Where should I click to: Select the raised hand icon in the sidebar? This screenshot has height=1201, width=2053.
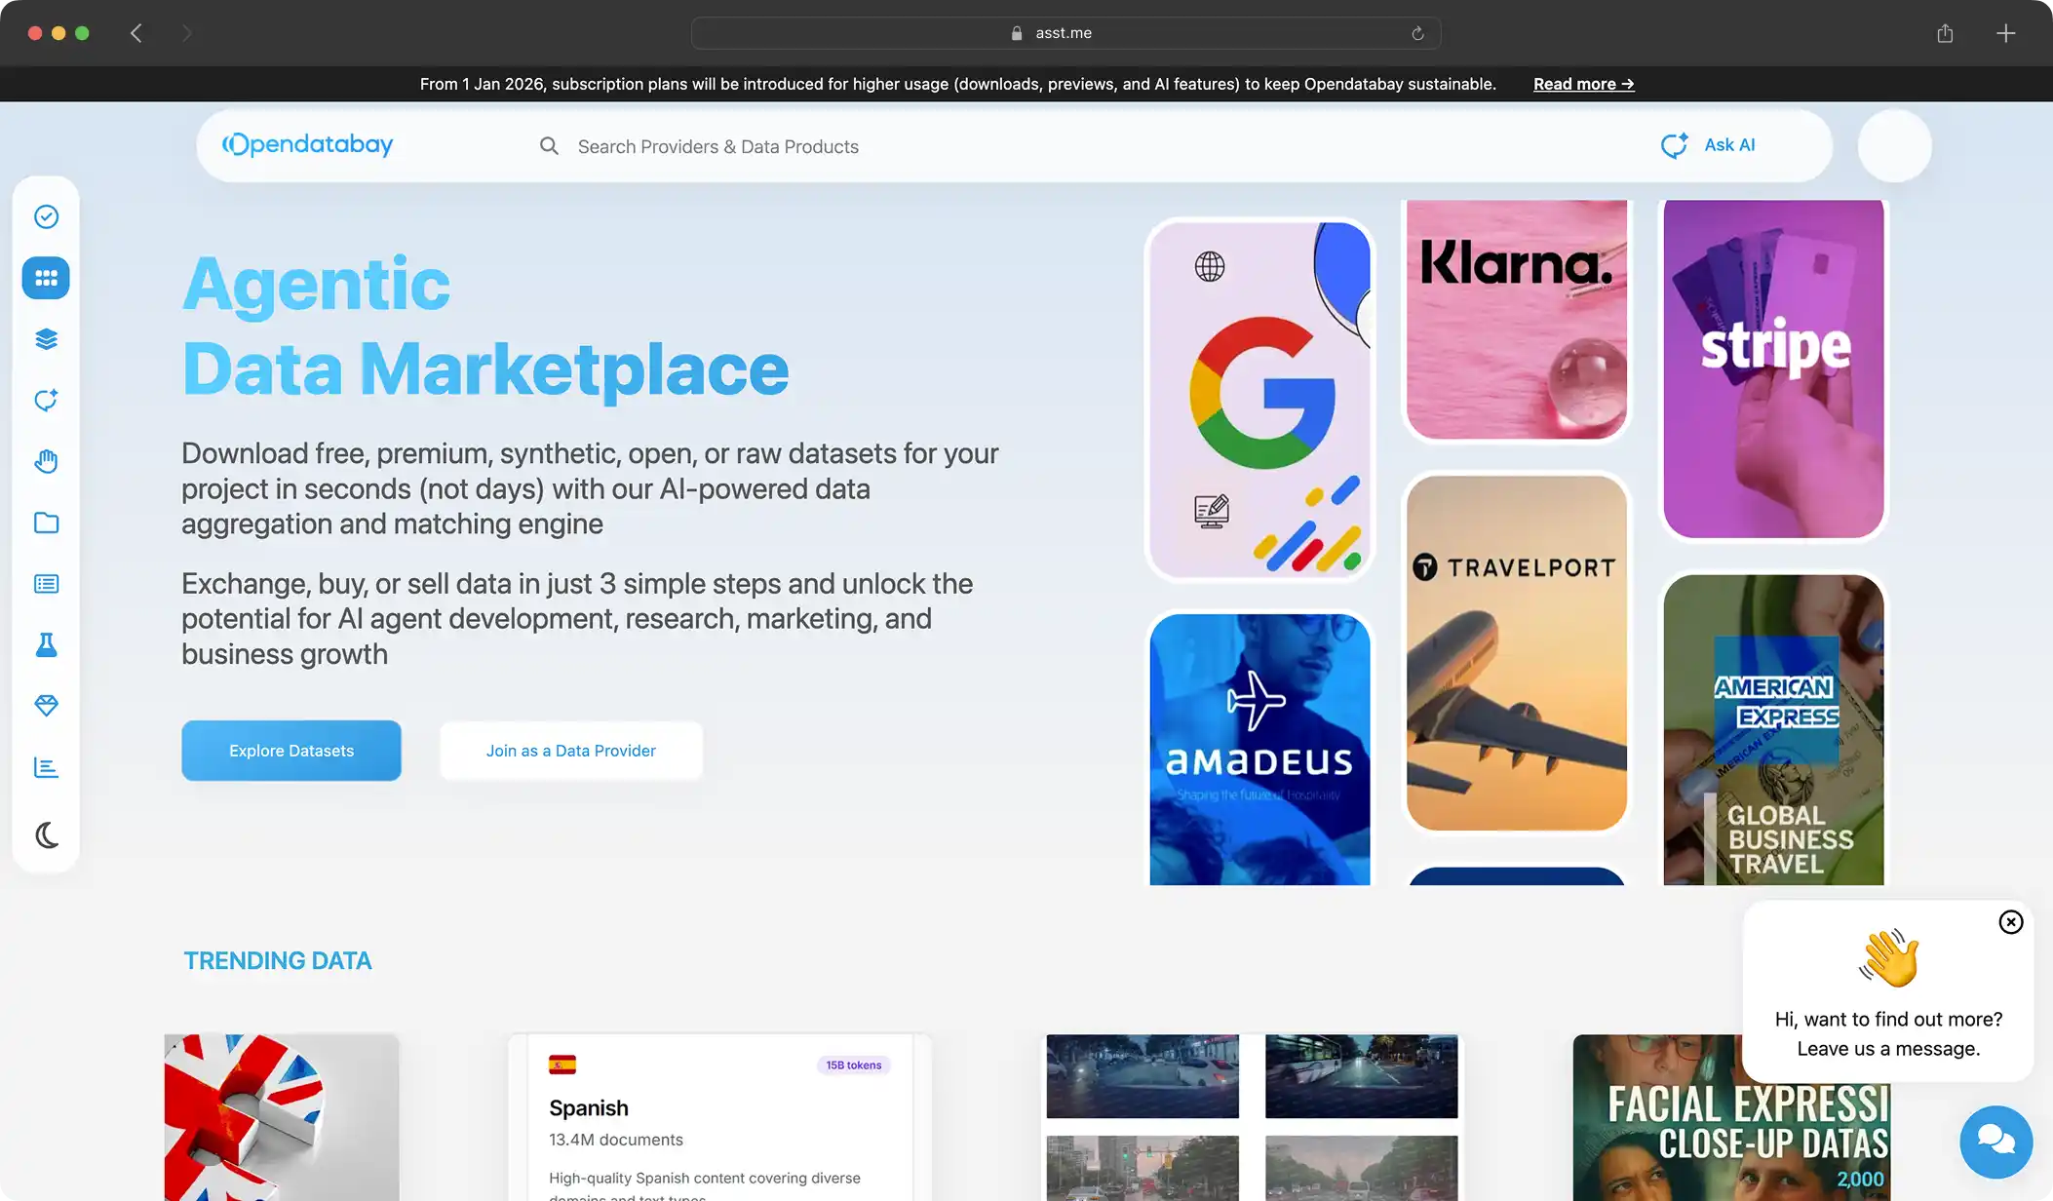[46, 461]
